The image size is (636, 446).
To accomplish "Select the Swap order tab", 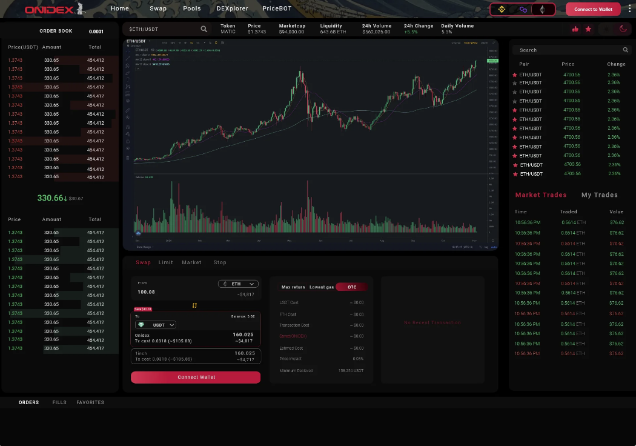I will point(143,262).
